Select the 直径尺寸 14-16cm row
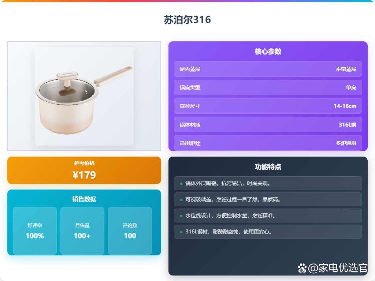Screen dimensions: 375x281 coord(268,106)
